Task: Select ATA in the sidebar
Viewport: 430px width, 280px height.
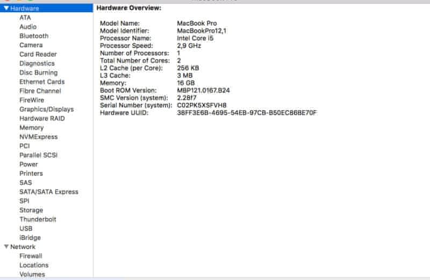Action: pyautogui.click(x=25, y=18)
